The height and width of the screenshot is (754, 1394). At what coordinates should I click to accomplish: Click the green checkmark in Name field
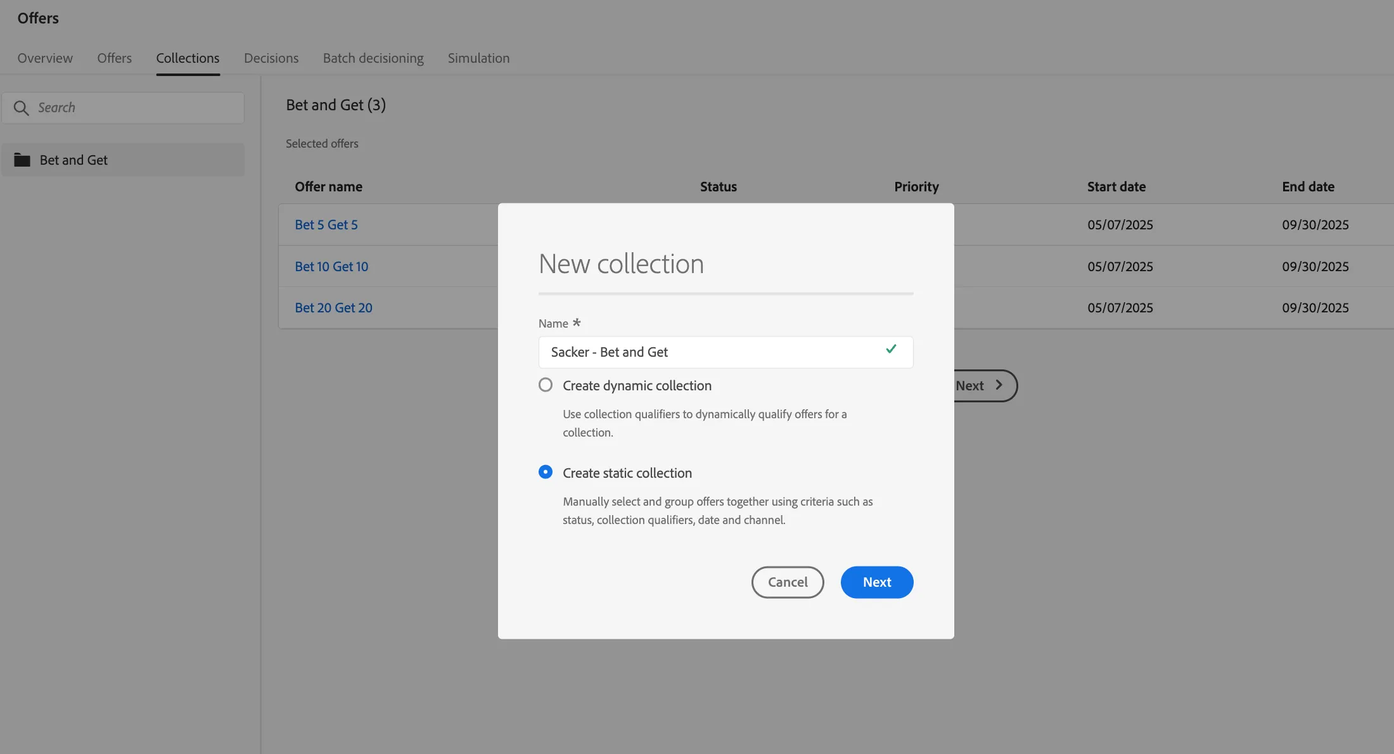tap(891, 349)
